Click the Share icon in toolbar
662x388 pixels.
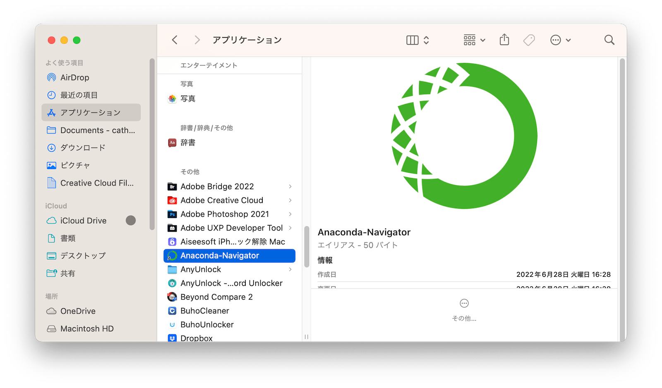pos(504,40)
